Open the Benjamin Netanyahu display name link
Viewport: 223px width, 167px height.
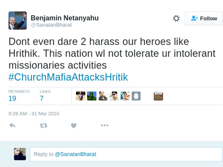(x=64, y=18)
